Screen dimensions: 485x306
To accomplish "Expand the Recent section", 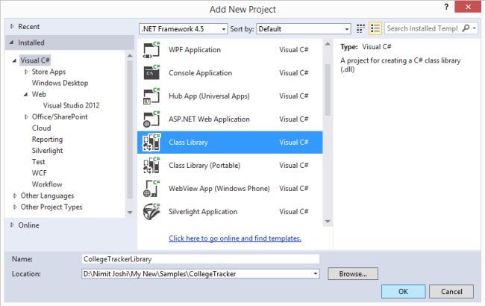I will (x=12, y=27).
